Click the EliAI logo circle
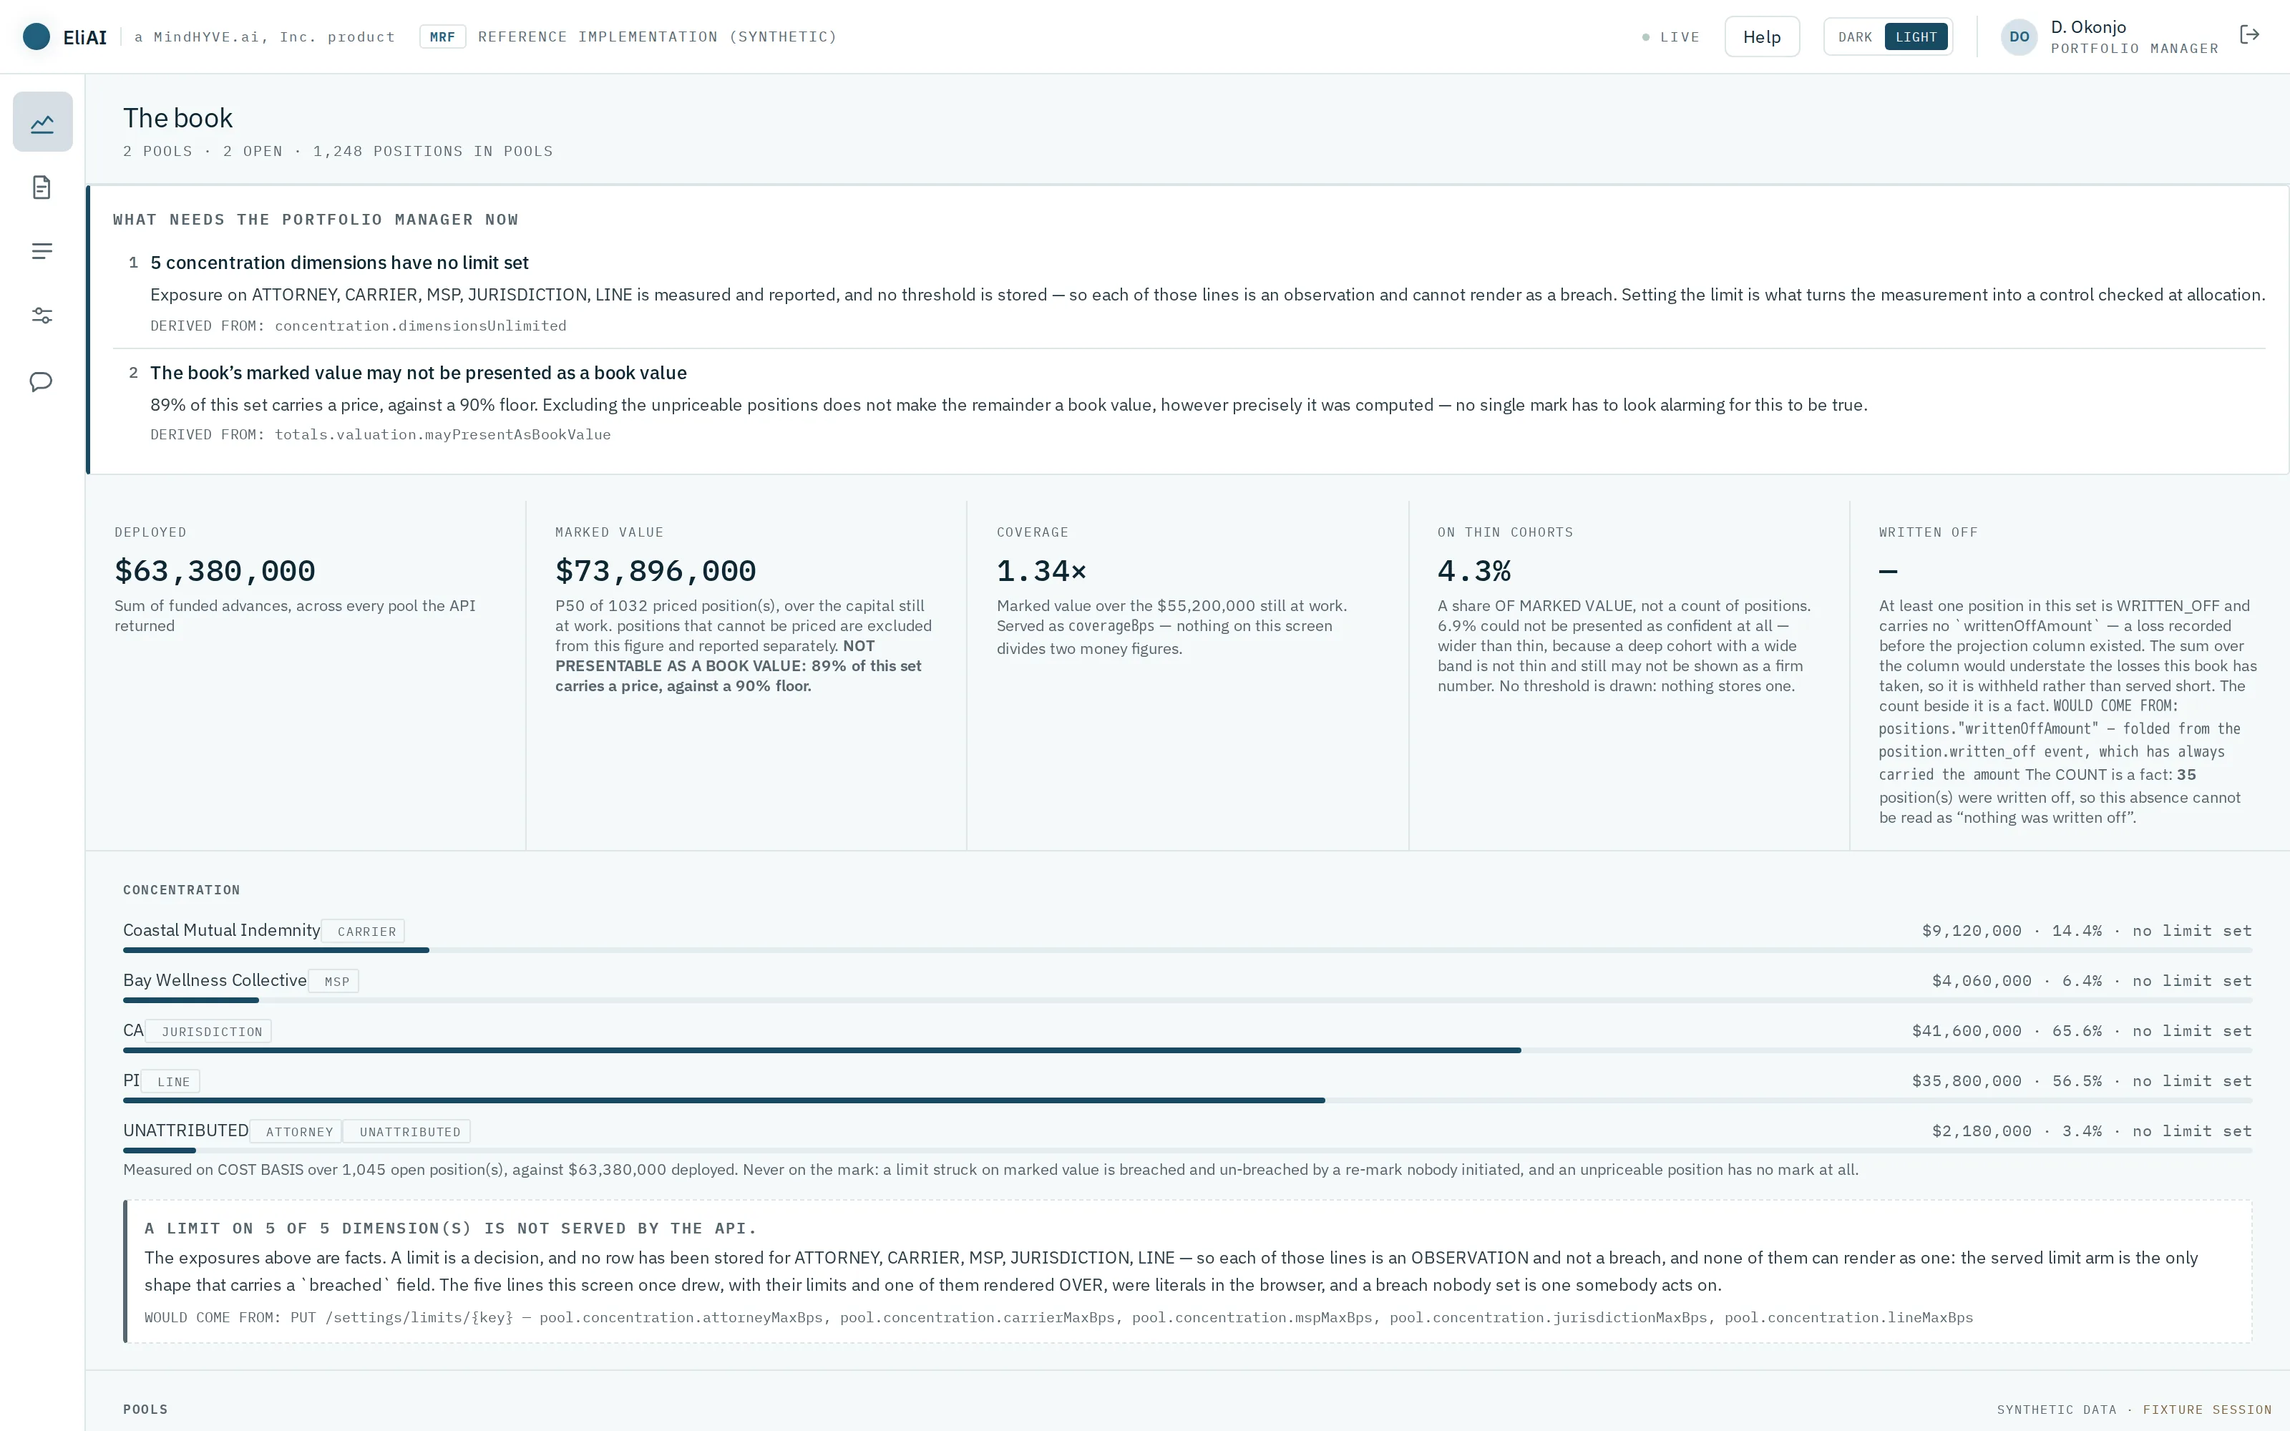2290x1431 pixels. tap(37, 37)
